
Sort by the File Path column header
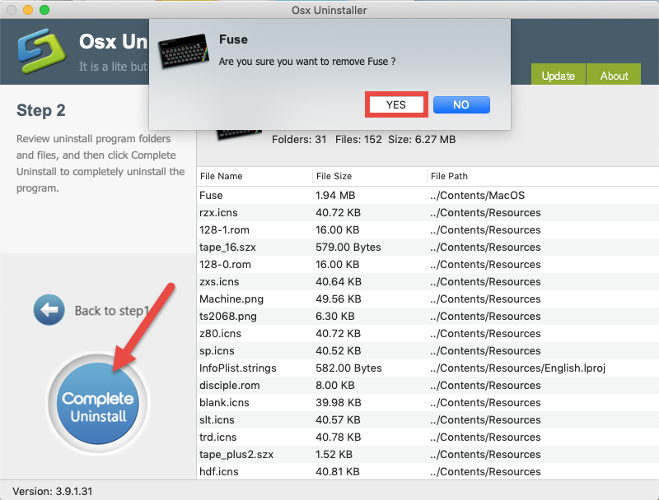(x=449, y=176)
